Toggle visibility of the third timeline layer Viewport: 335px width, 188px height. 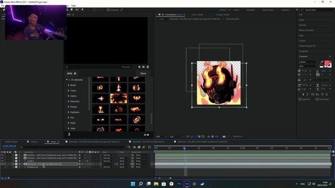tap(2, 161)
